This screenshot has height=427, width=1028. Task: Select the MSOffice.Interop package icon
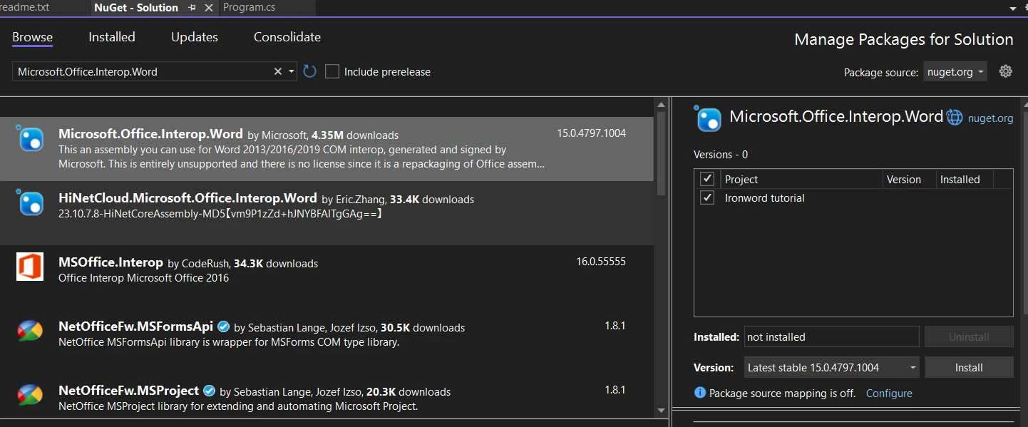[x=30, y=267]
